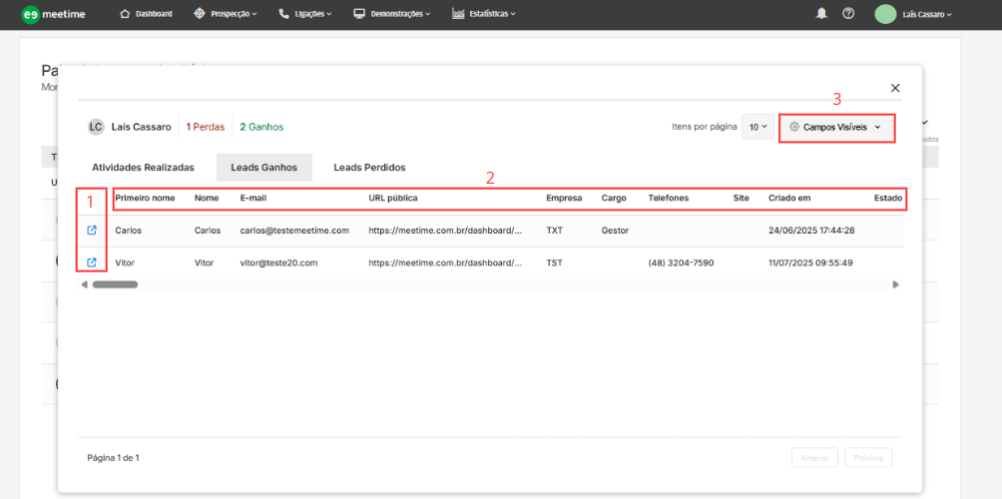The width and height of the screenshot is (1002, 499).
Task: Click the public URL in Vitor's row
Action: click(x=445, y=262)
